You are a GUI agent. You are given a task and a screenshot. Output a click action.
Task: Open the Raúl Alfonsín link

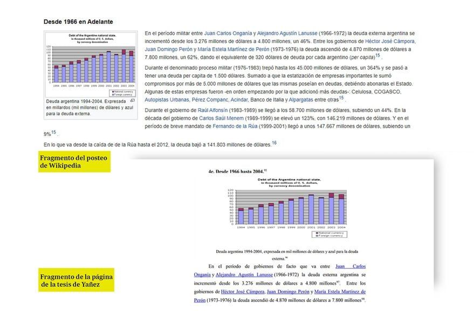click(x=212, y=112)
